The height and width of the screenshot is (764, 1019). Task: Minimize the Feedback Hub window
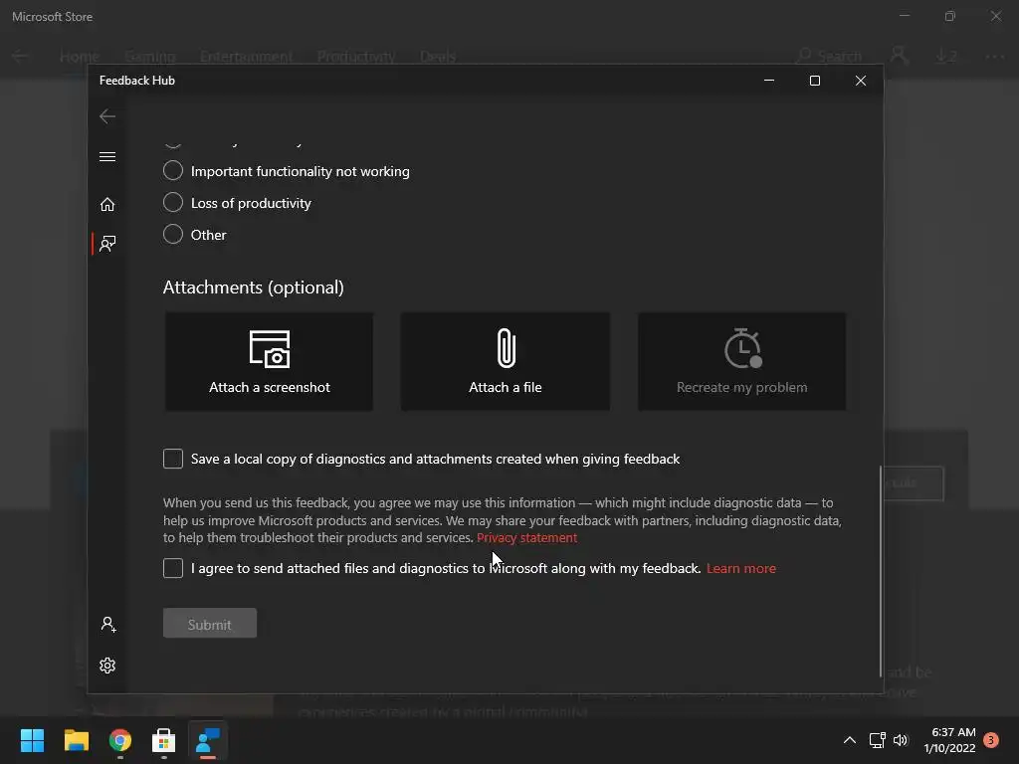point(769,81)
